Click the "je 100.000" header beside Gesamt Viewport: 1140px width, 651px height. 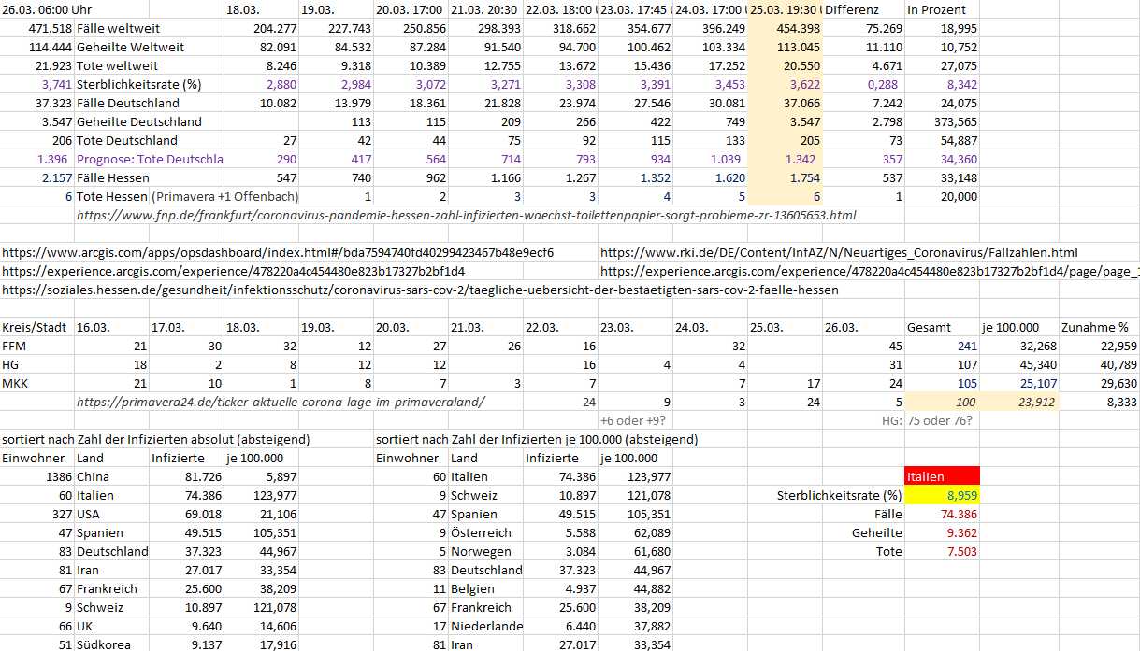click(x=1011, y=327)
